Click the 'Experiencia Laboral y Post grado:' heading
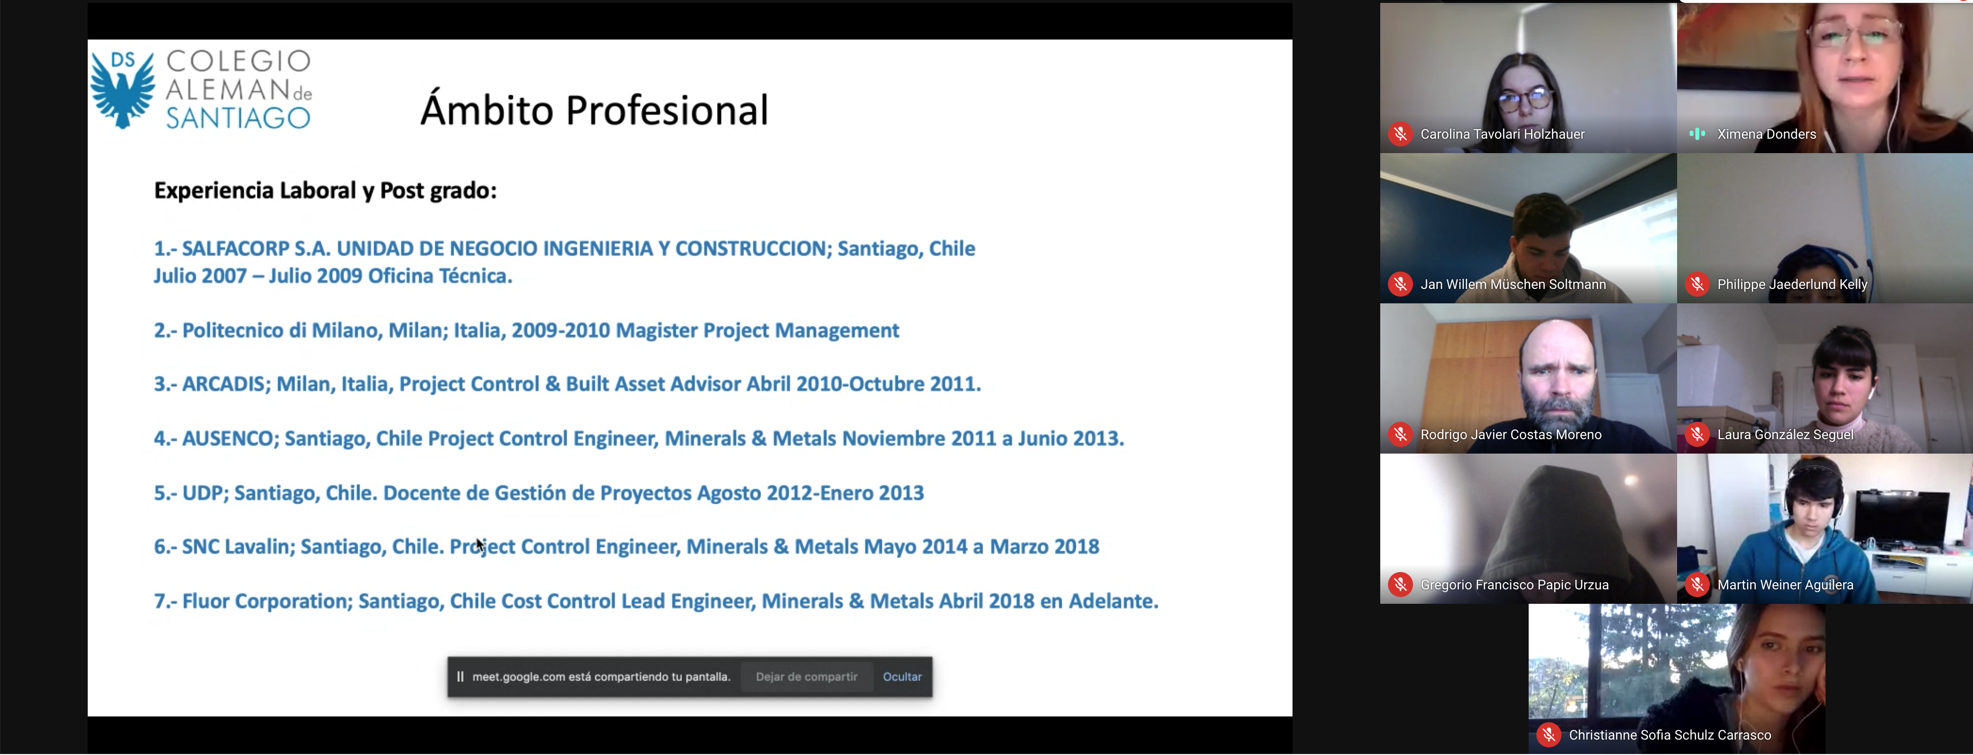 325,191
